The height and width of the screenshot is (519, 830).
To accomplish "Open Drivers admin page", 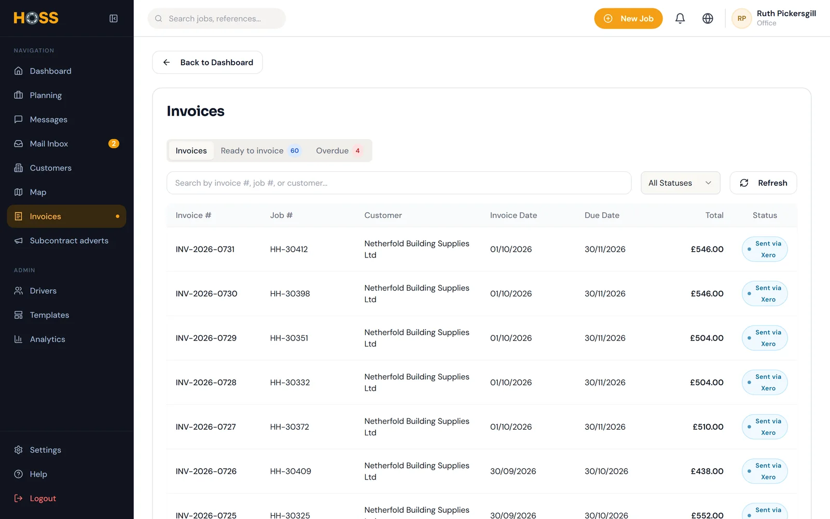I will click(66, 291).
